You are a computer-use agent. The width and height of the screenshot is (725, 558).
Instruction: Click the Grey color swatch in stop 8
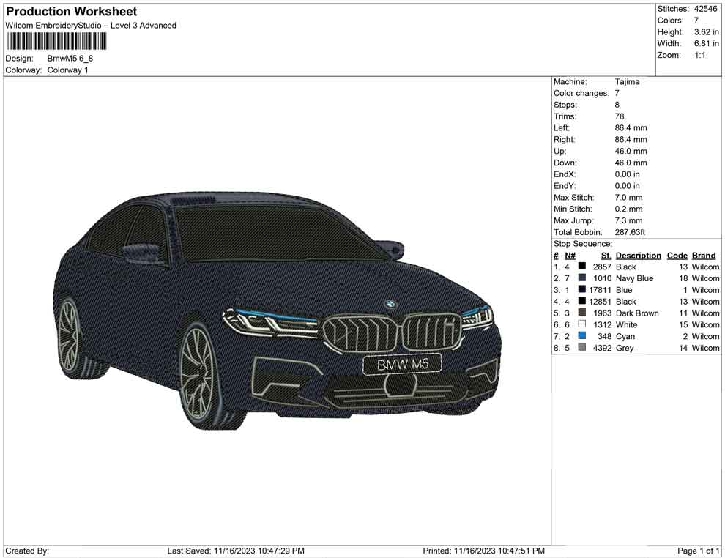tap(582, 347)
